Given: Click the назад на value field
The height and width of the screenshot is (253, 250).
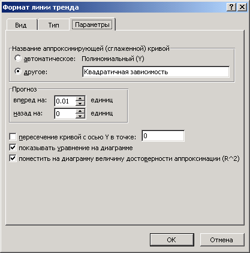Looking at the screenshot, I should [65, 114].
